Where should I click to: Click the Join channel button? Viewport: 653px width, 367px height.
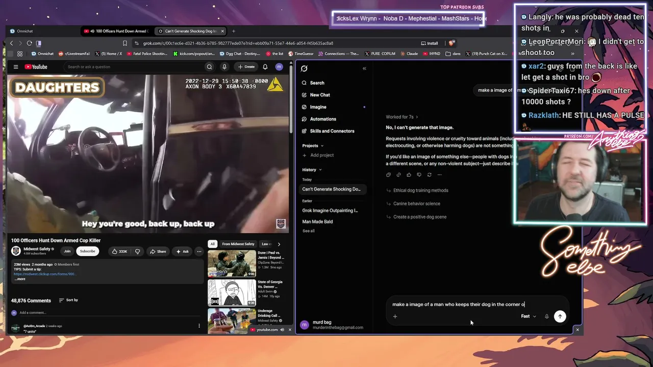(67, 251)
